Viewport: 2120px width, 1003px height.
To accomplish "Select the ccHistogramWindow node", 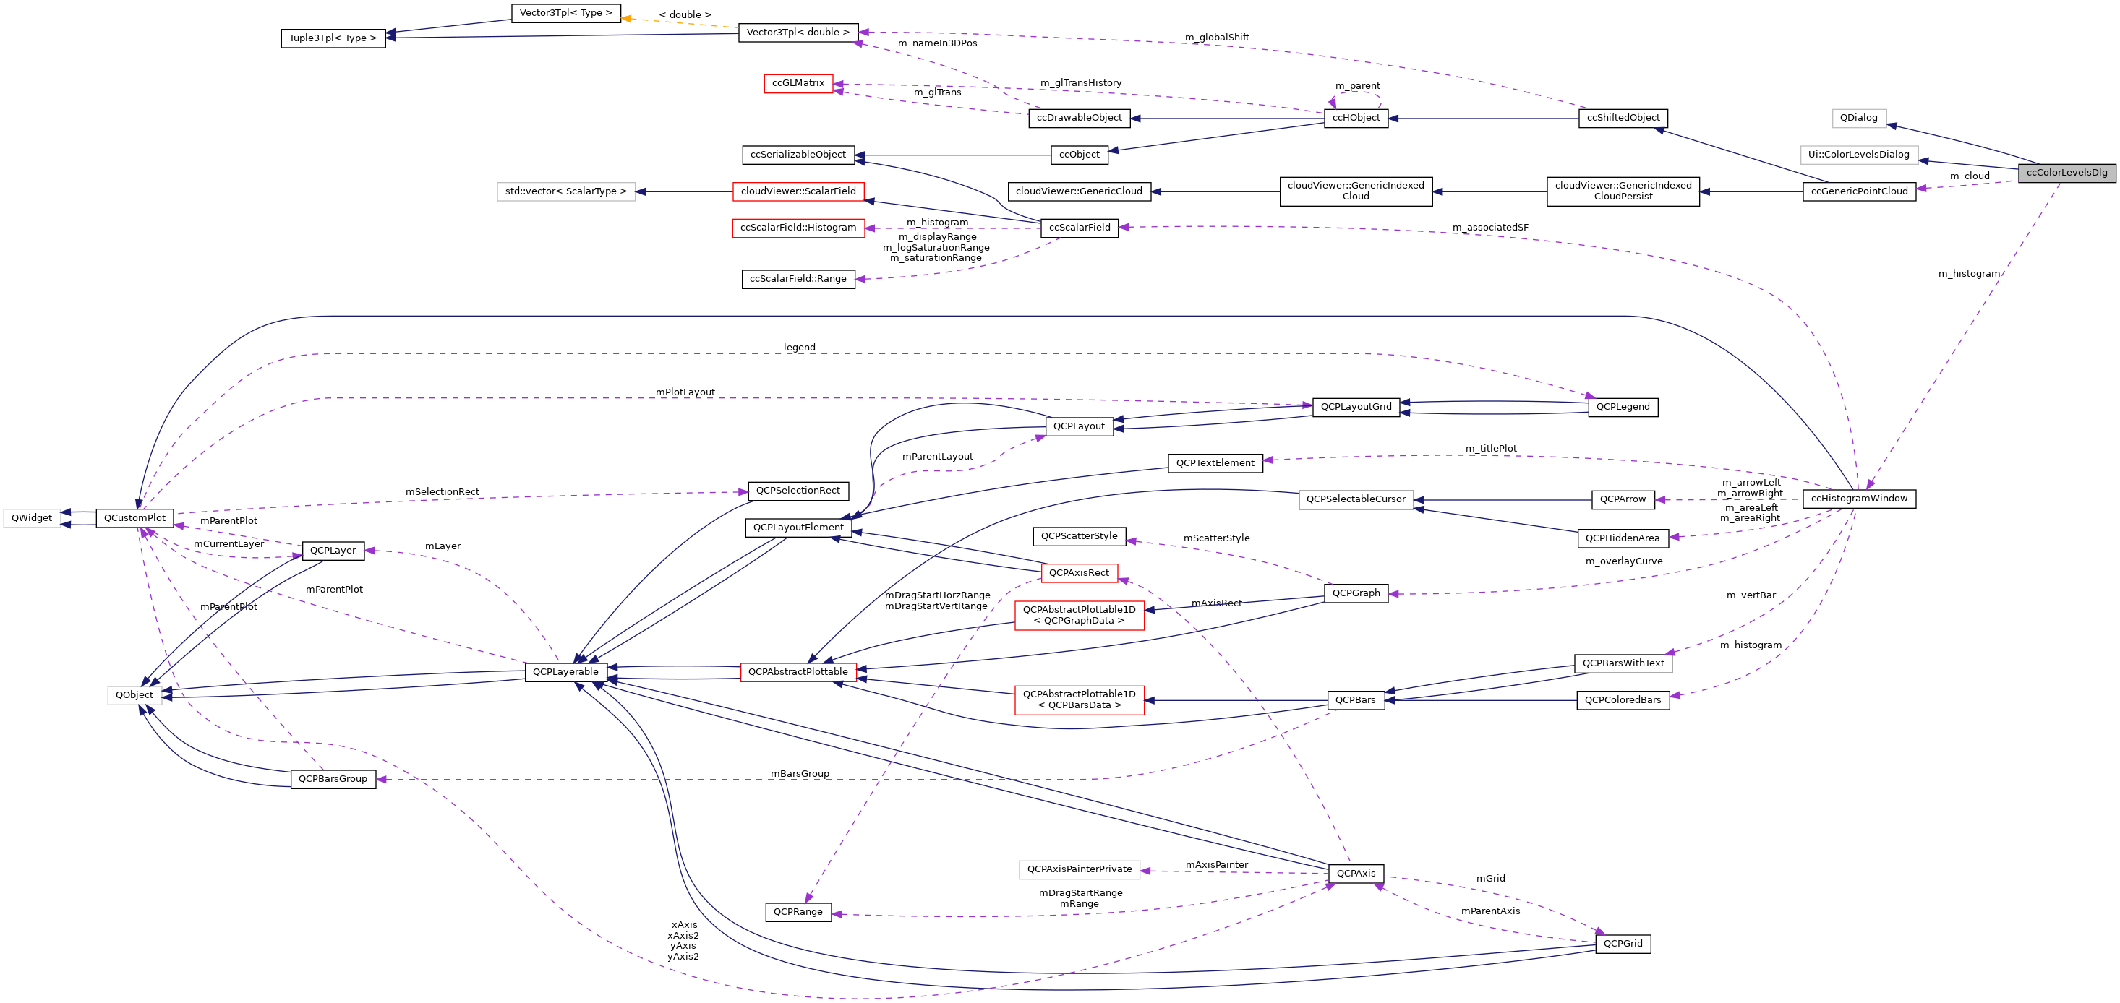I will 1860,498.
